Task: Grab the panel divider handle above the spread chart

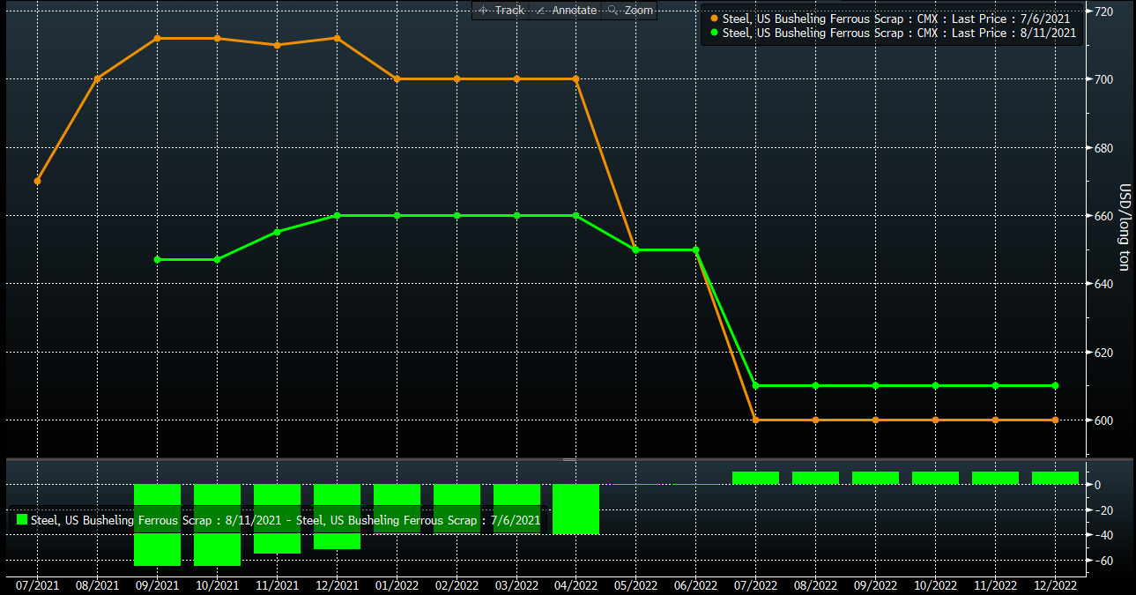Action: tap(569, 459)
